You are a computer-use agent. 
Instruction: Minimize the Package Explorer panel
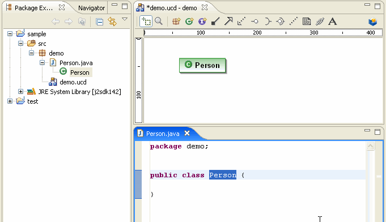click(x=114, y=5)
